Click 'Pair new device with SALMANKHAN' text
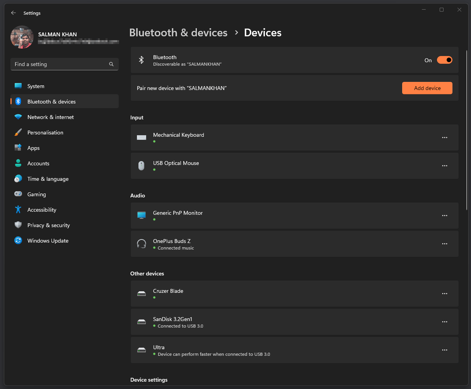The image size is (471, 389). click(x=182, y=88)
